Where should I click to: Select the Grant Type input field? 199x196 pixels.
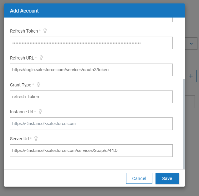coord(91,97)
